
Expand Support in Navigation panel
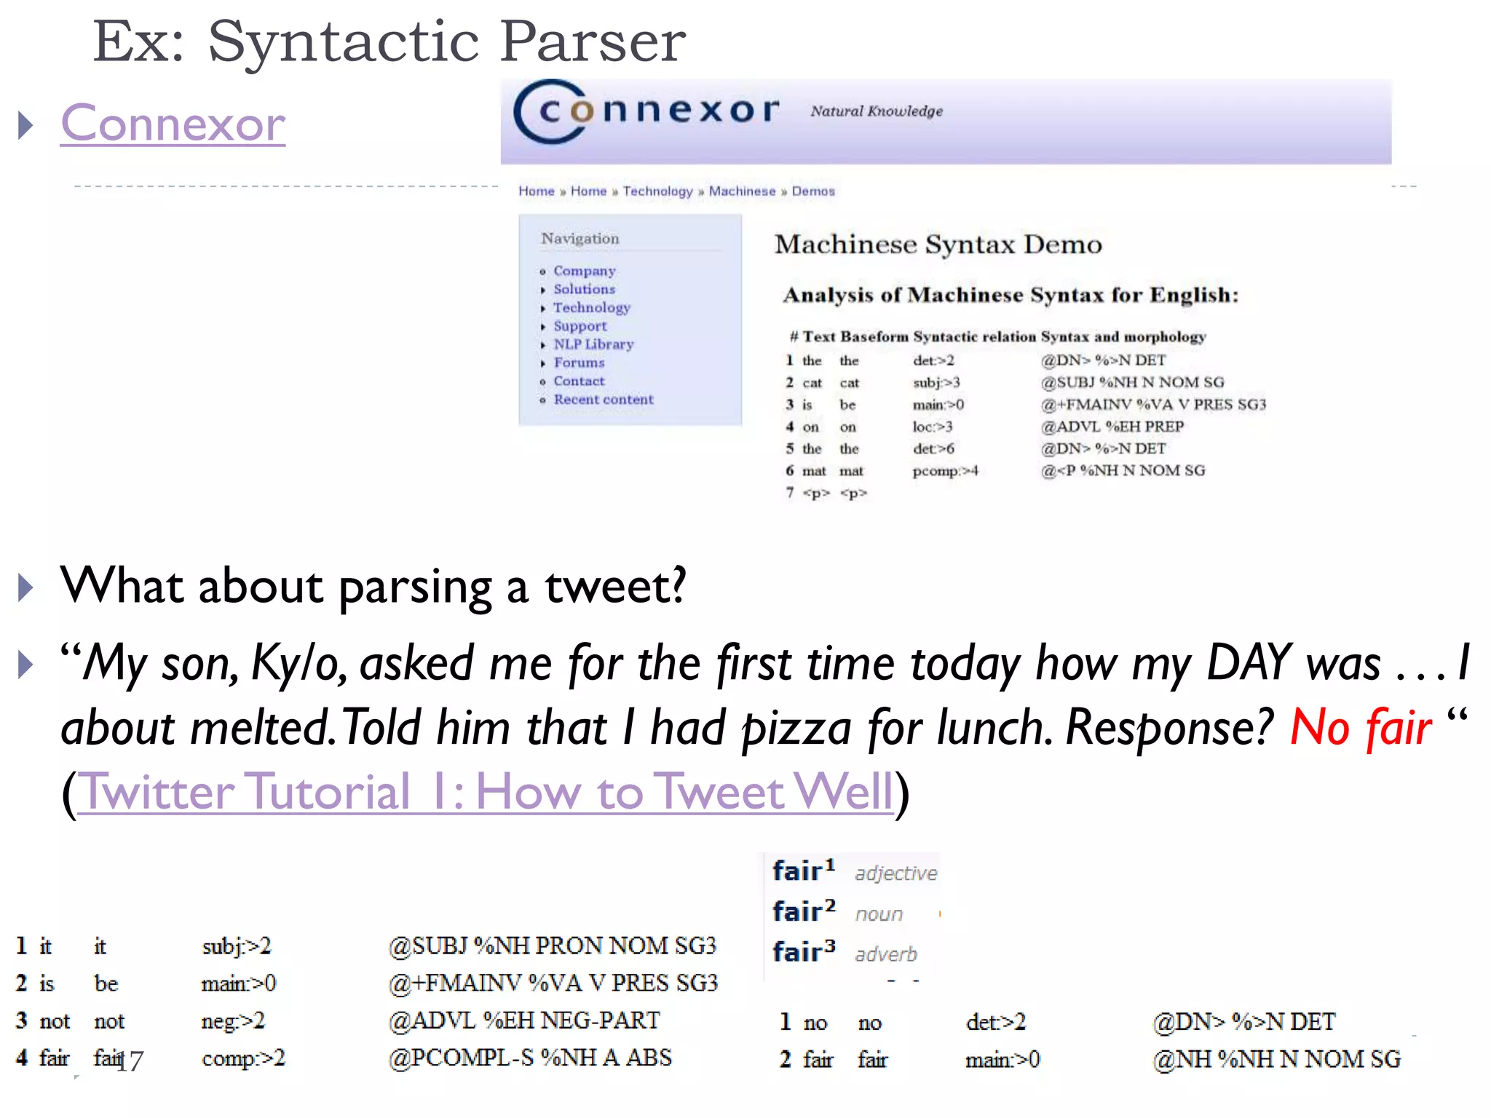580,326
